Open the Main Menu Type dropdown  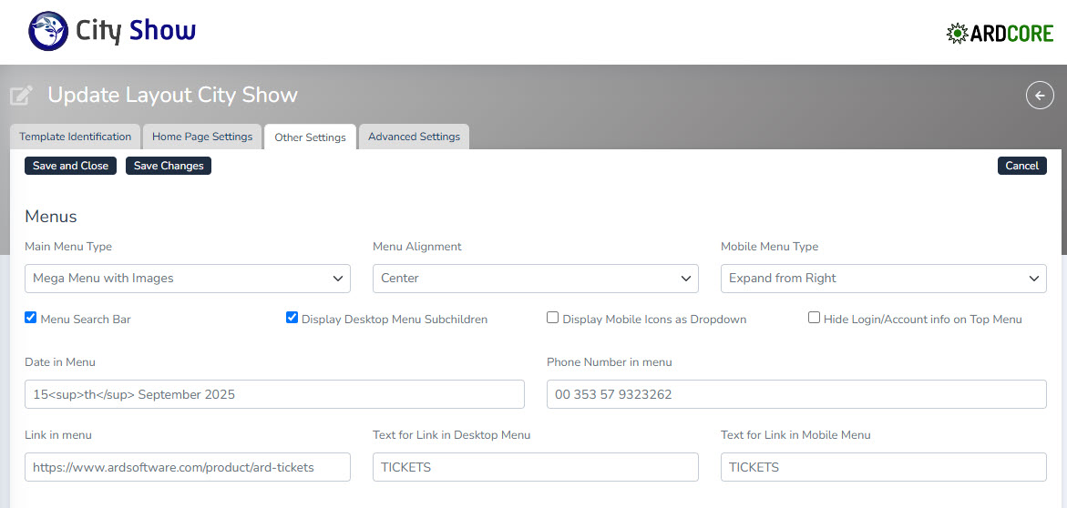(188, 279)
